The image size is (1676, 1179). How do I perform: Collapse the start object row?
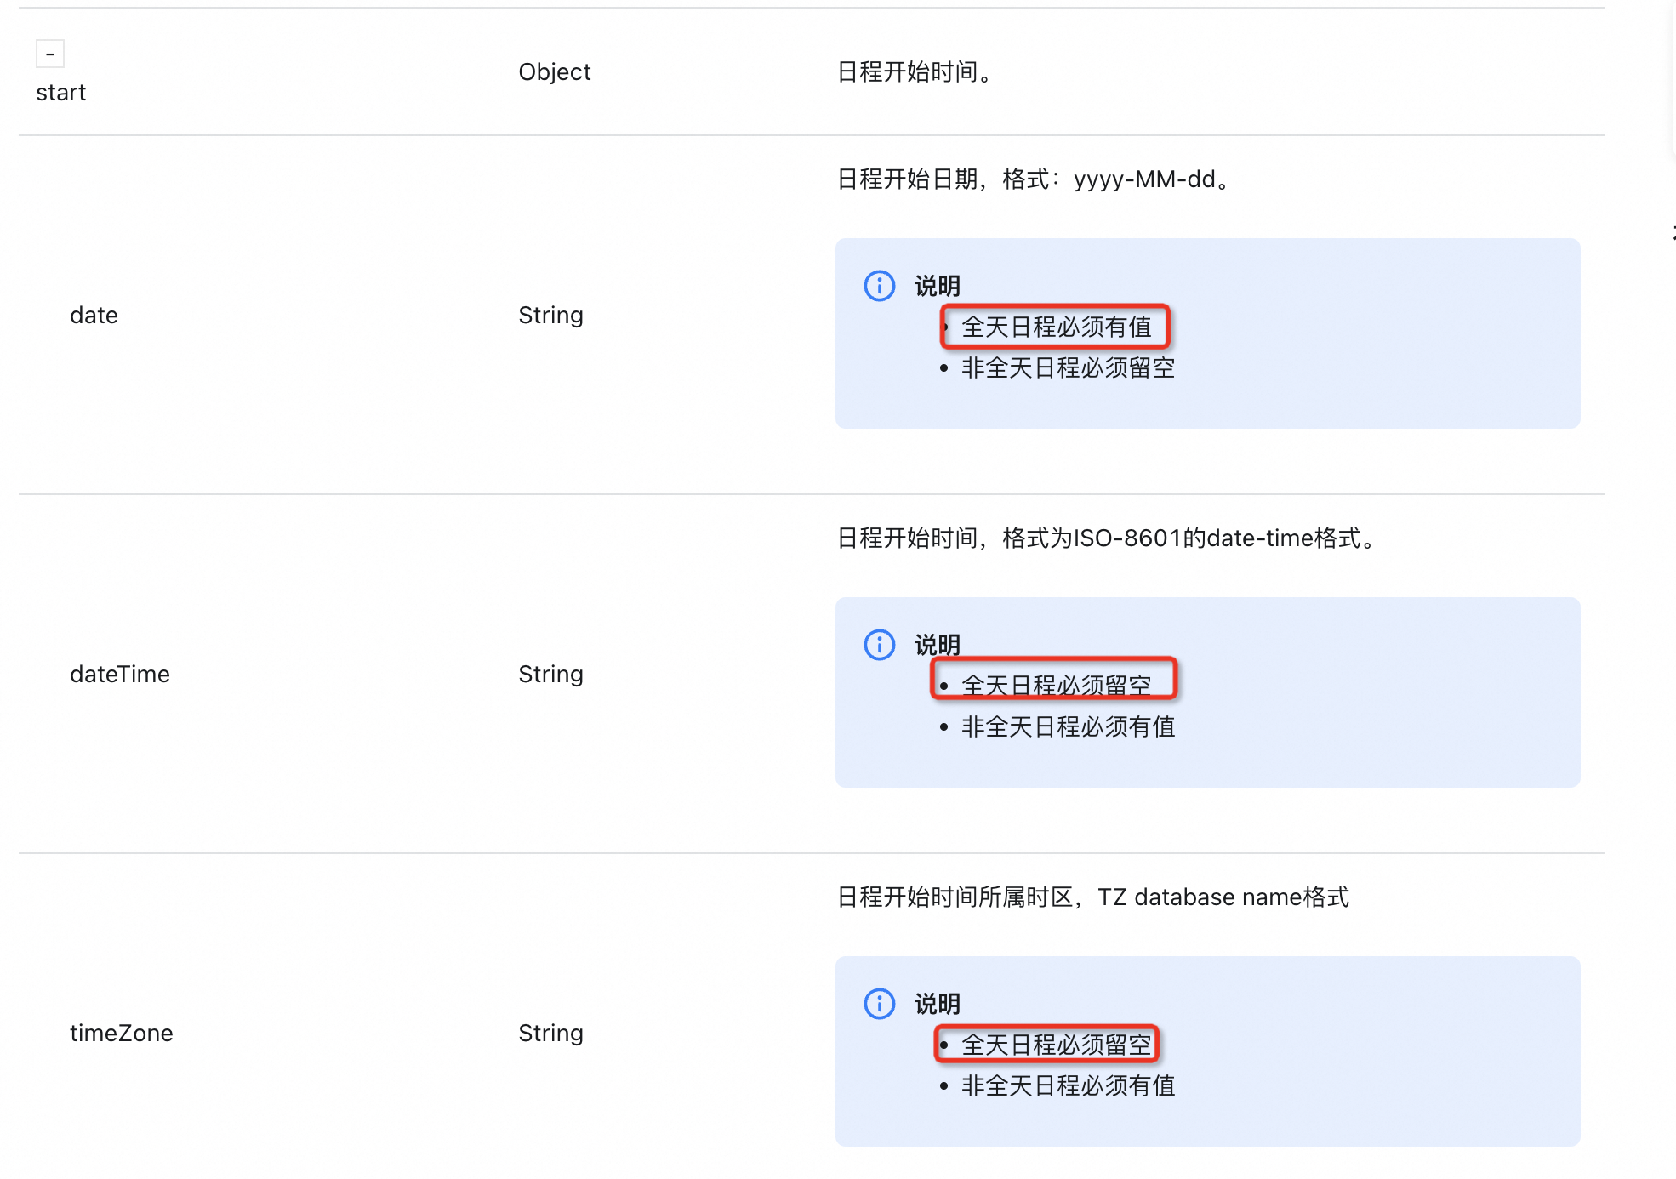pyautogui.click(x=50, y=54)
